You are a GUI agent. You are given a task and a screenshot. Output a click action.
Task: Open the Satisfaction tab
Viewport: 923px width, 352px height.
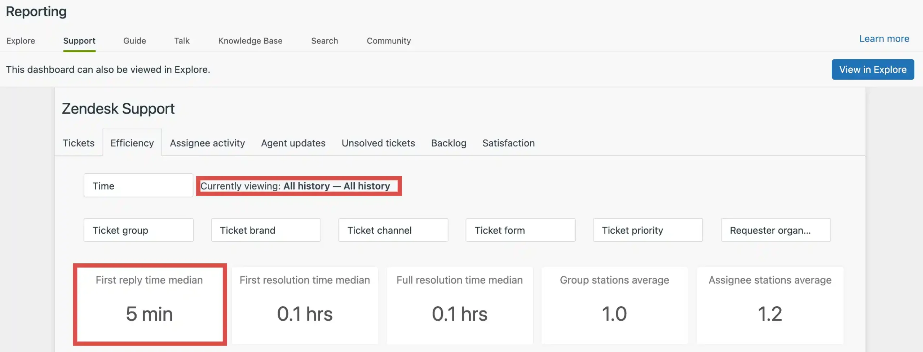tap(508, 143)
